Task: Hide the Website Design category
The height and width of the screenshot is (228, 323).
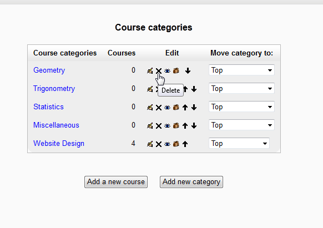Action: pos(167,144)
